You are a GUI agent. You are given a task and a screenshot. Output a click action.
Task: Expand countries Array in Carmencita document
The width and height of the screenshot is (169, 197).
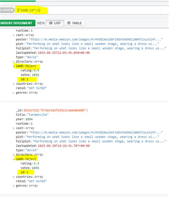pyautogui.click(x=14, y=177)
